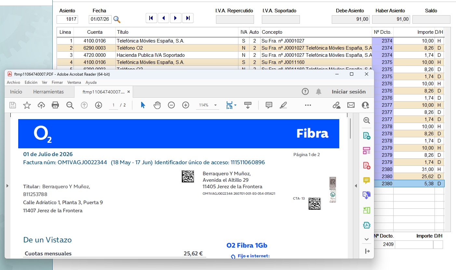Print the PDF with the printer icon

(x=55, y=105)
